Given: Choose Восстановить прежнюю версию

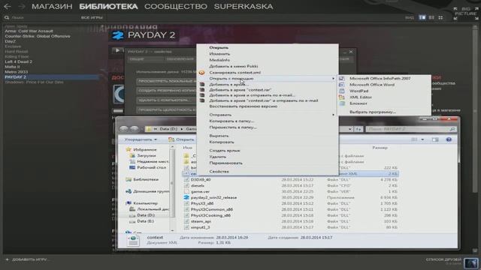Looking at the screenshot, I should (x=243, y=106).
